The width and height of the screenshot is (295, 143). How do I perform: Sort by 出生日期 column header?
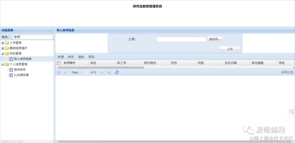[x=237, y=63]
